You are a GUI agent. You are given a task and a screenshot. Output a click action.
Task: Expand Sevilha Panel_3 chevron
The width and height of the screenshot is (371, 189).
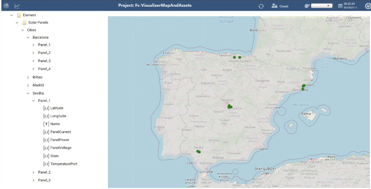coord(34,180)
